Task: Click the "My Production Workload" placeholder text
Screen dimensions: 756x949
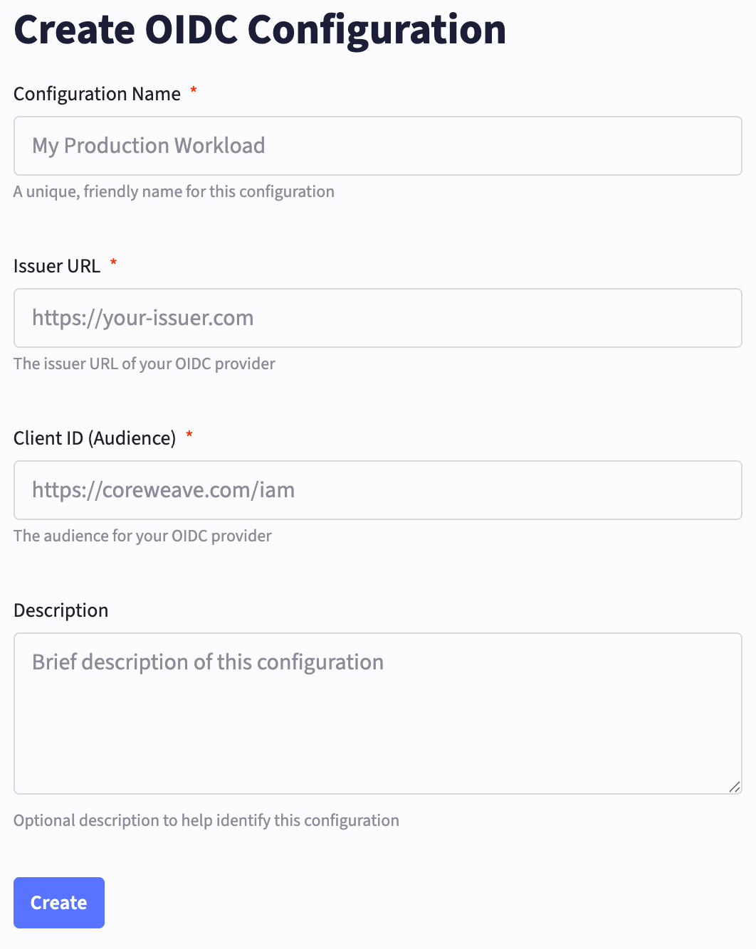Action: click(x=149, y=146)
